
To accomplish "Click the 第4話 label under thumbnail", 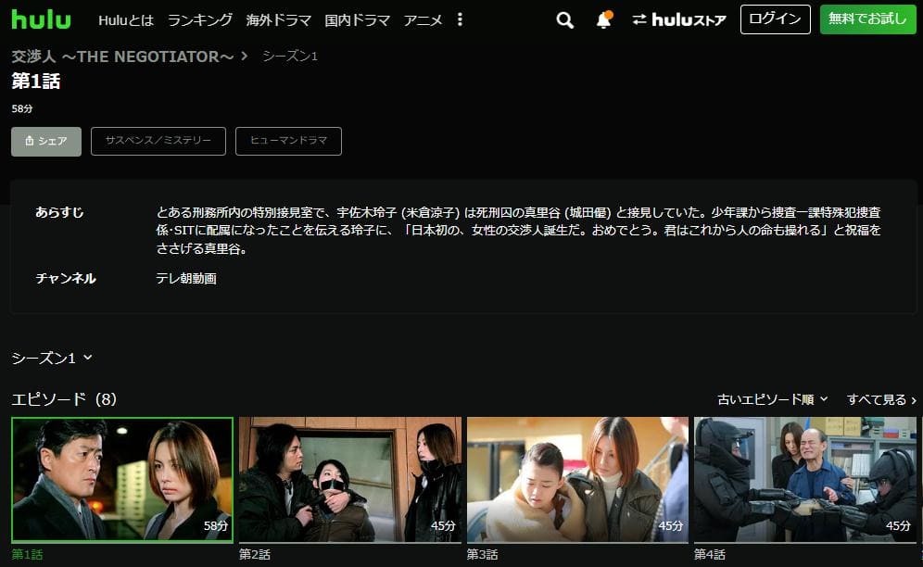I will click(x=709, y=554).
